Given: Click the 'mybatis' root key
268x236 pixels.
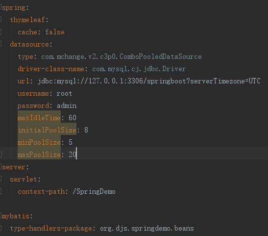Looking at the screenshot, I should (x=16, y=216).
